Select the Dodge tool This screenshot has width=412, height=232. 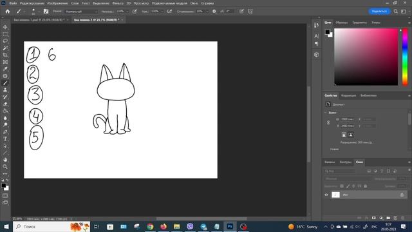click(x=5, y=124)
